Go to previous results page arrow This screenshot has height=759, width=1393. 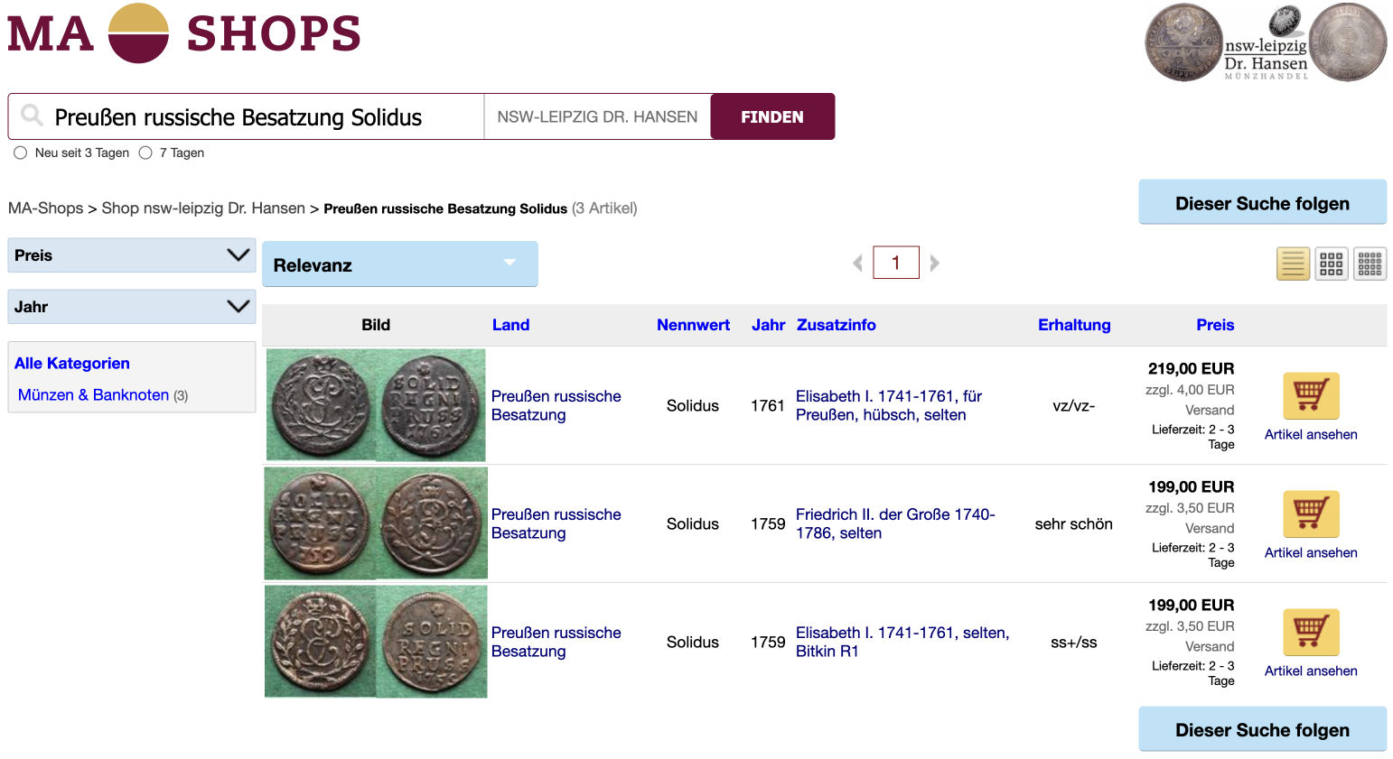(x=857, y=263)
